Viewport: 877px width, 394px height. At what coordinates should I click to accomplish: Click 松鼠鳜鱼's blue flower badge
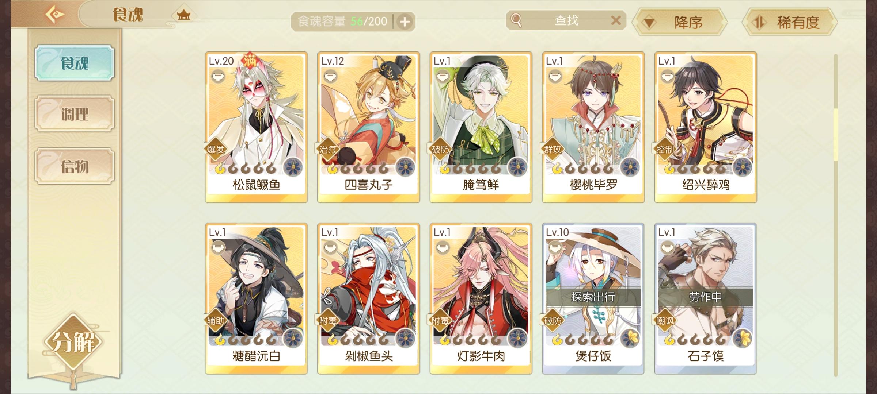(293, 168)
